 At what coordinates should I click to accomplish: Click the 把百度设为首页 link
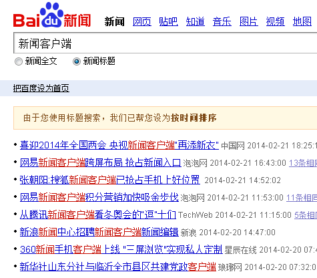(41, 88)
